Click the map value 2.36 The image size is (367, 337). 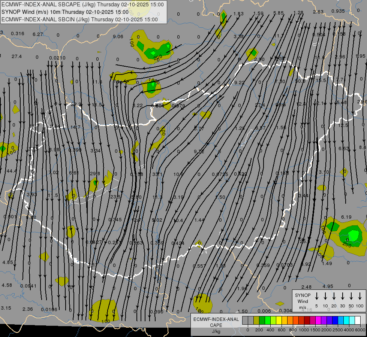point(28,309)
